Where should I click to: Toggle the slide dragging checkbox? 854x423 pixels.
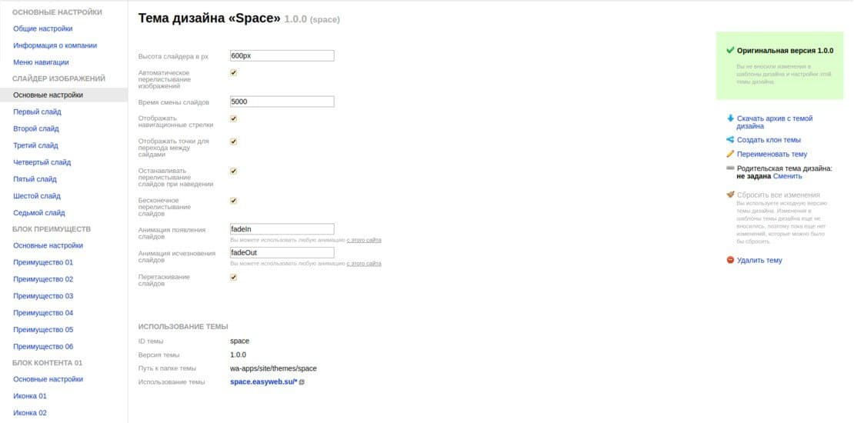point(234,277)
